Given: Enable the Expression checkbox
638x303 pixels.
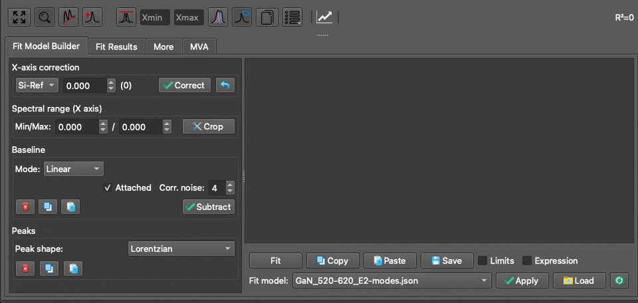Looking at the screenshot, I should click(527, 260).
